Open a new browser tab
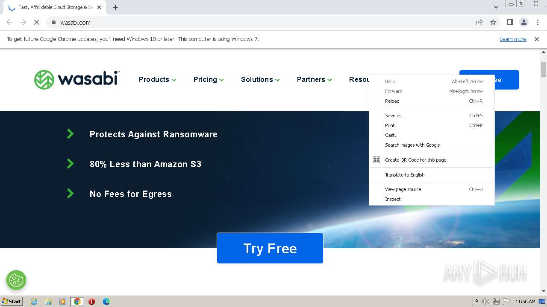The height and width of the screenshot is (307, 547). tap(115, 7)
